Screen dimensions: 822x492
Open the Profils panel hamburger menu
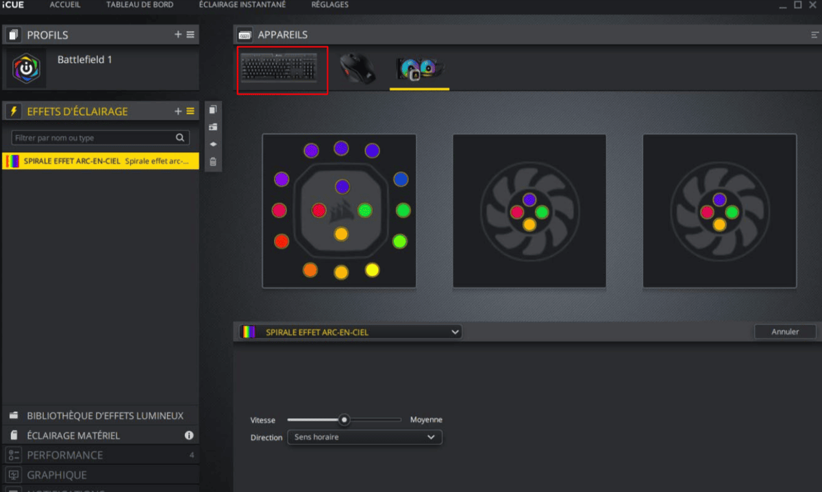[190, 34]
